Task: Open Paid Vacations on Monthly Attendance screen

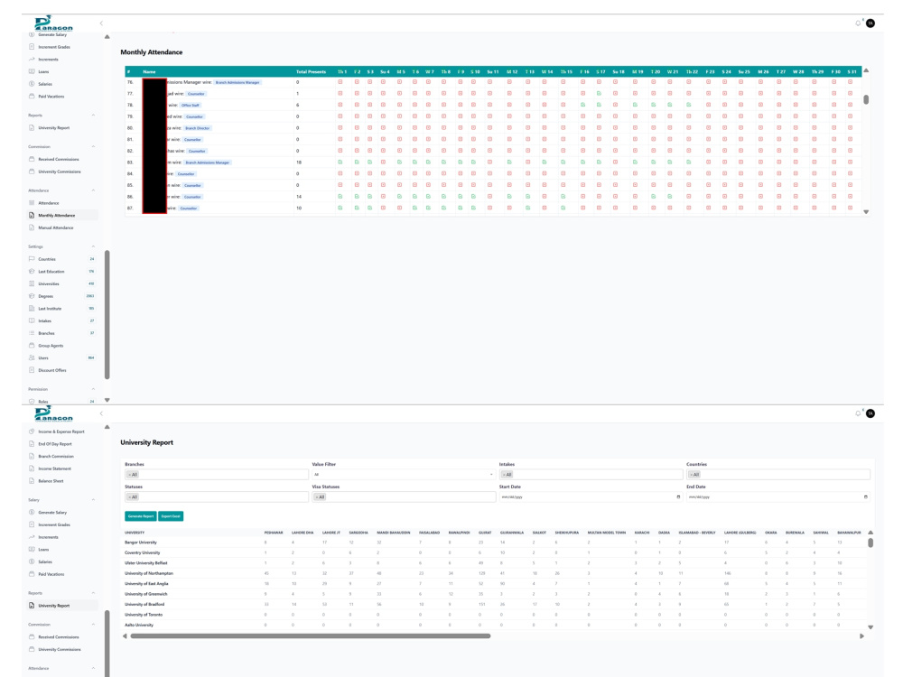Action: click(x=51, y=97)
